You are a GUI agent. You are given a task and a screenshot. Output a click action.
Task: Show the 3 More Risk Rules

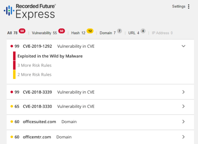34,65
